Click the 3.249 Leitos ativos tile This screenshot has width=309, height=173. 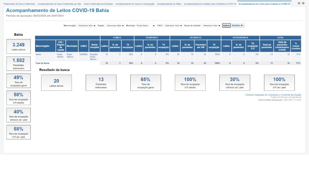(18, 46)
